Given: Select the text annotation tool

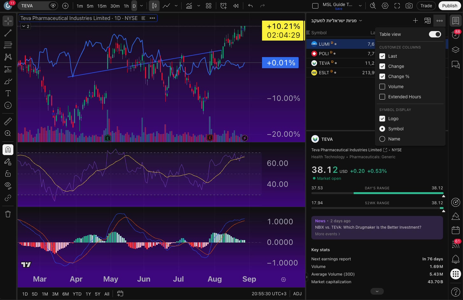Looking at the screenshot, I should (8, 93).
